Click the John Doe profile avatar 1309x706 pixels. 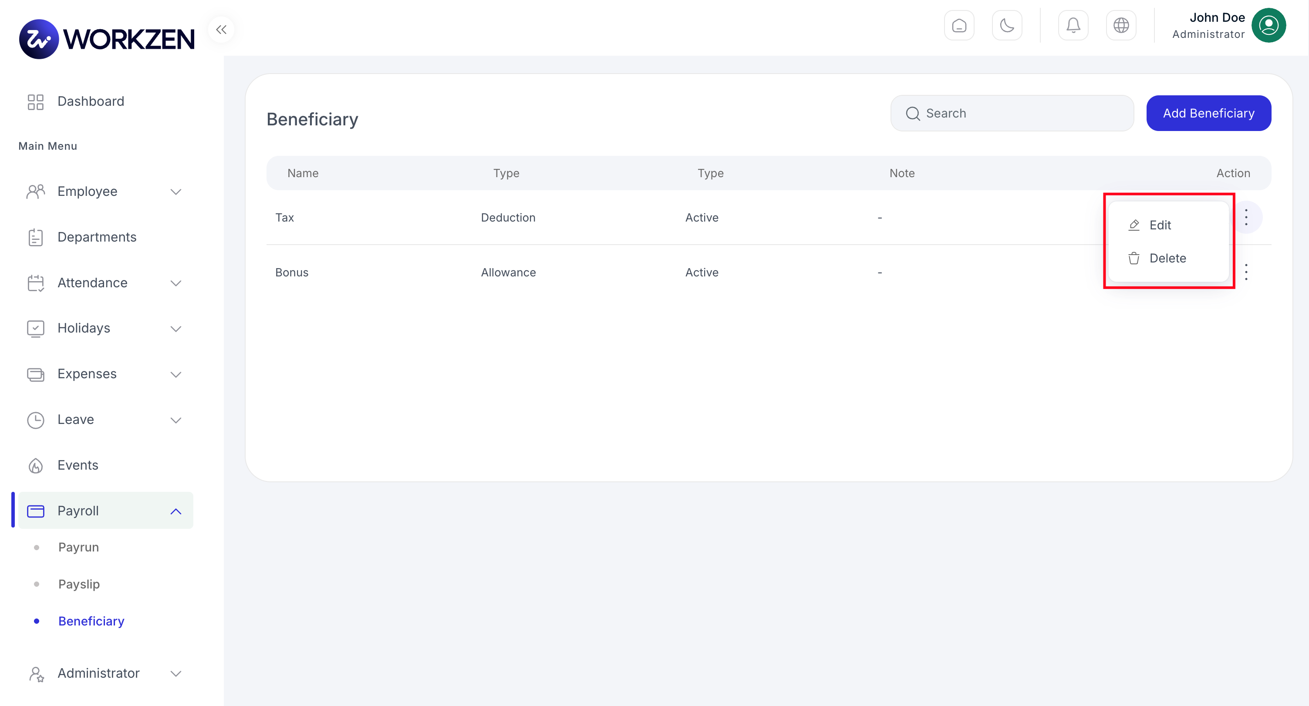1269,25
